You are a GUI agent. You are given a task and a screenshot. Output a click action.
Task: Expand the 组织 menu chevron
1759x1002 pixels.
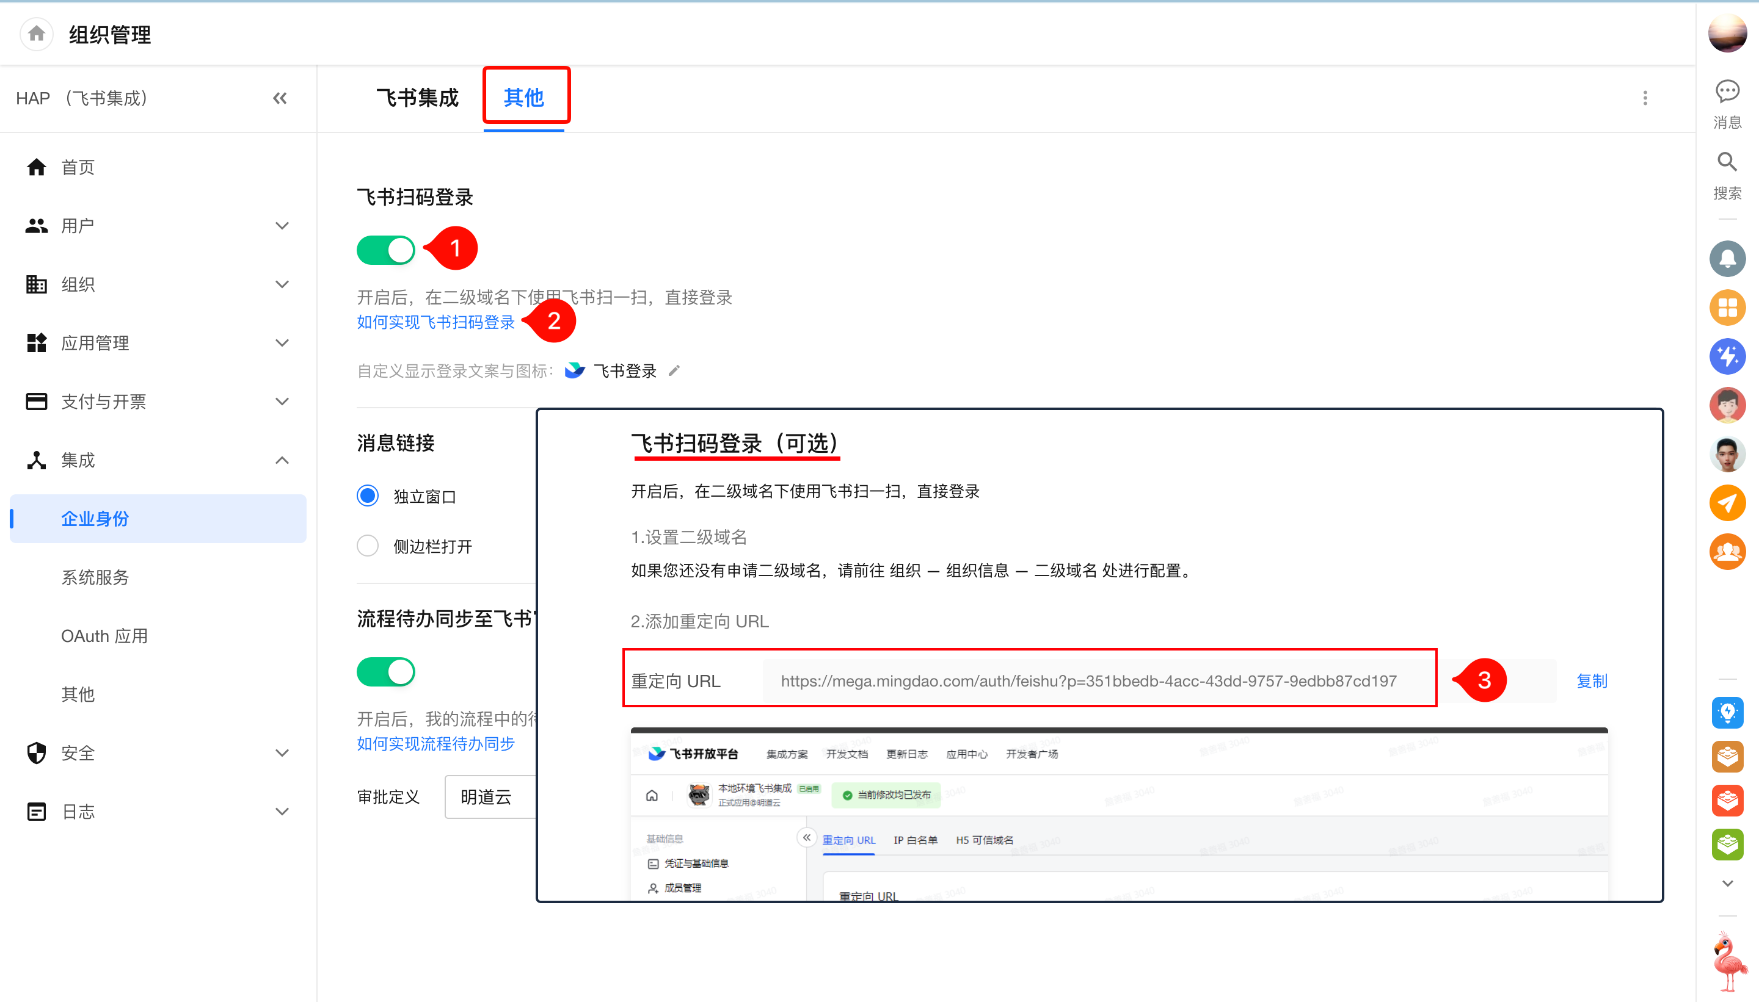[x=282, y=284]
